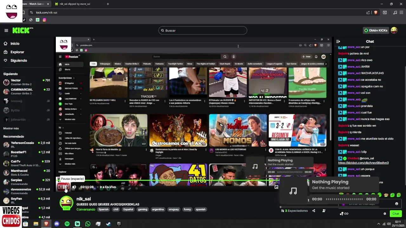
Task: Click the viewers icon next to Espectadores
Action: tap(283, 211)
